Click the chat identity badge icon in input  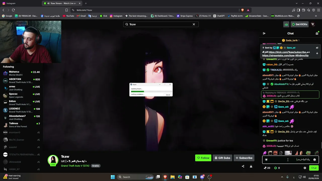(266, 160)
